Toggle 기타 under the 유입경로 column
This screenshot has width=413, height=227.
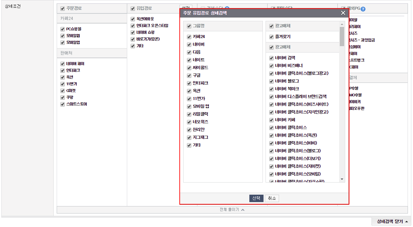tap(133, 46)
